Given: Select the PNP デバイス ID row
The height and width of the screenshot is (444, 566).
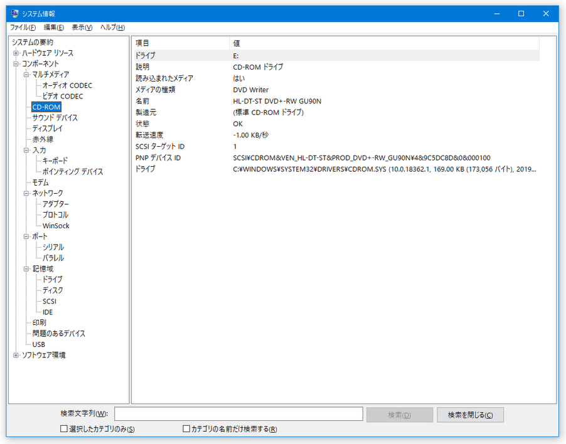Looking at the screenshot, I should point(336,158).
